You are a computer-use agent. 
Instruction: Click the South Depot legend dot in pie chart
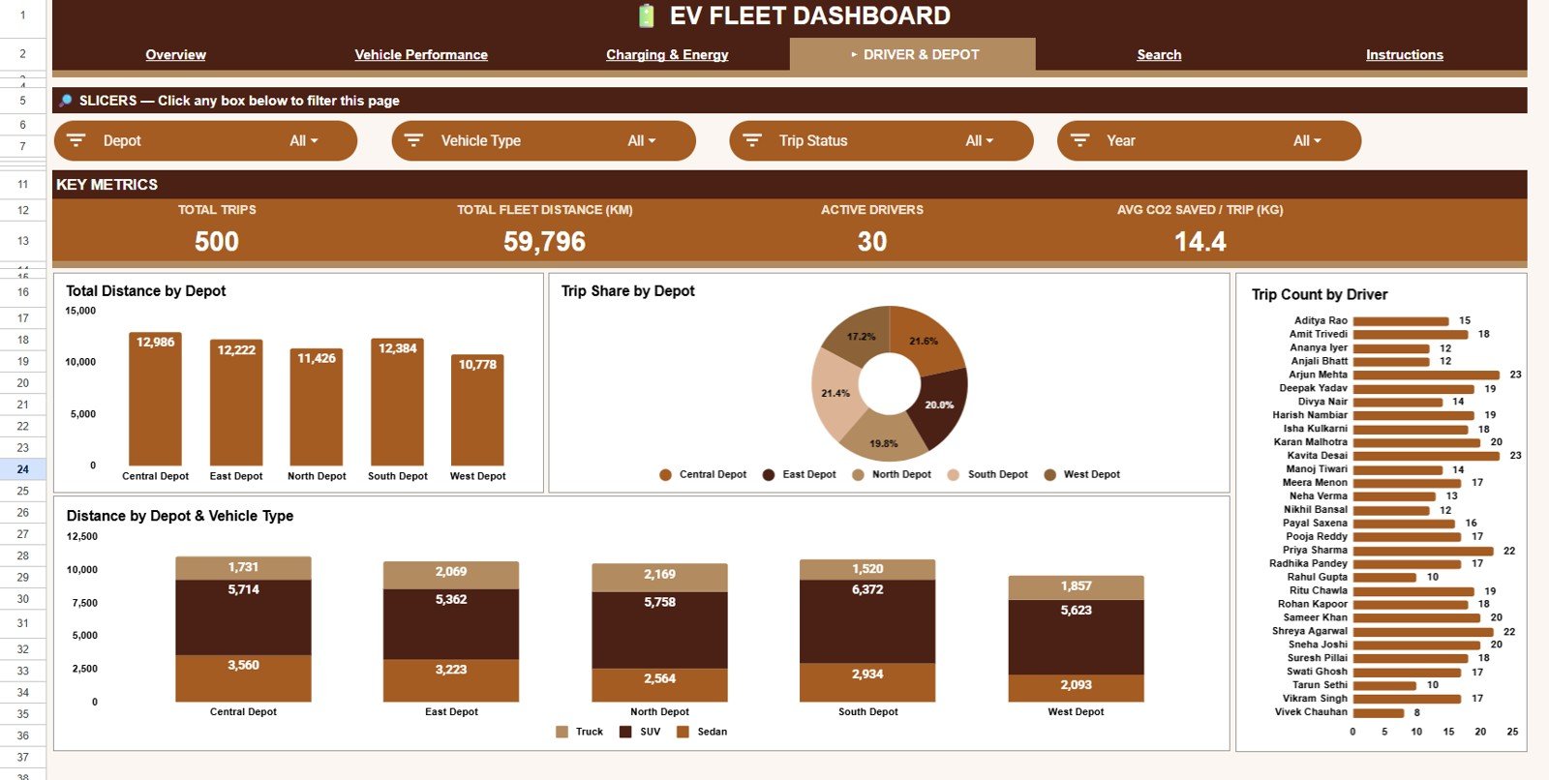click(954, 475)
